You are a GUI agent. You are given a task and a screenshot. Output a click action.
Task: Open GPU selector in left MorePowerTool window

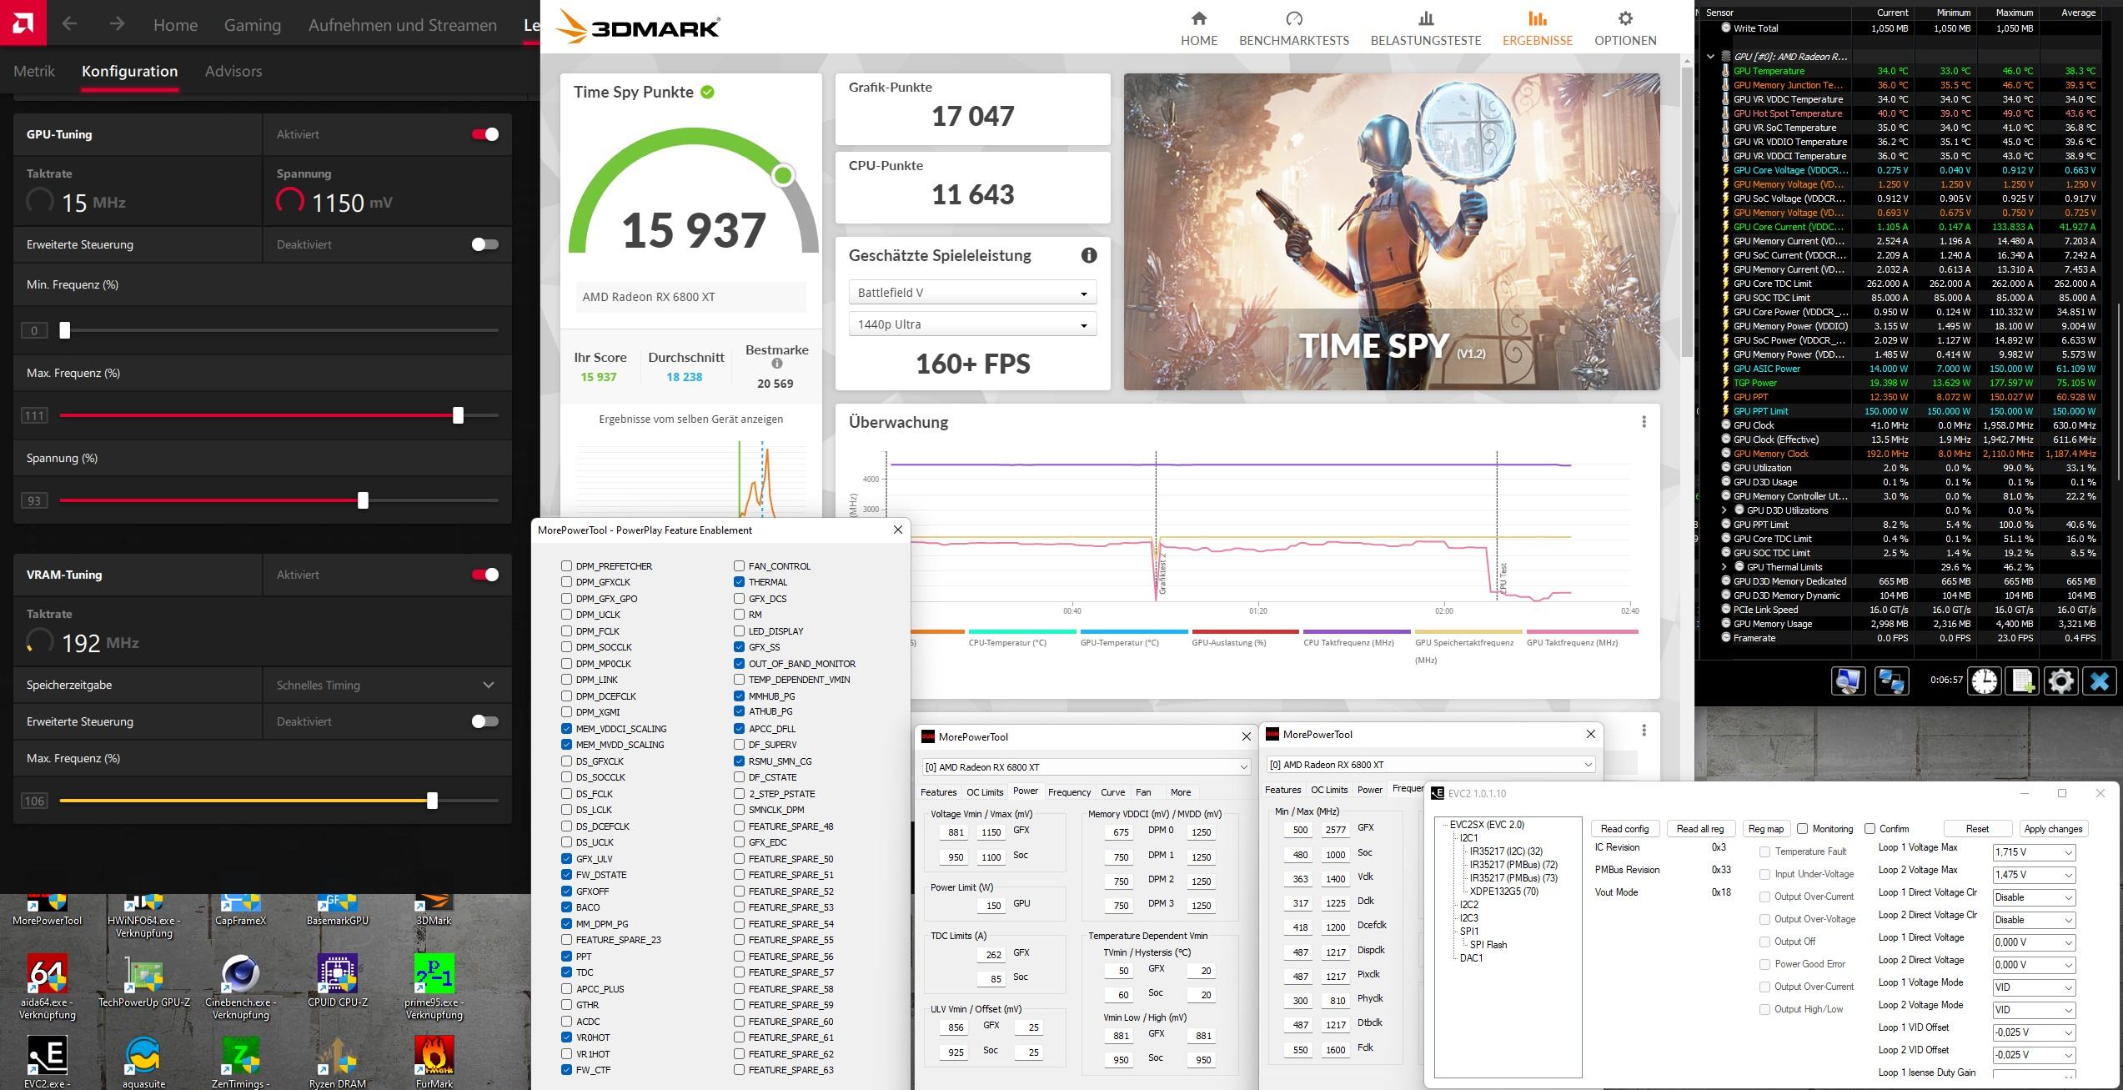pyautogui.click(x=1086, y=766)
